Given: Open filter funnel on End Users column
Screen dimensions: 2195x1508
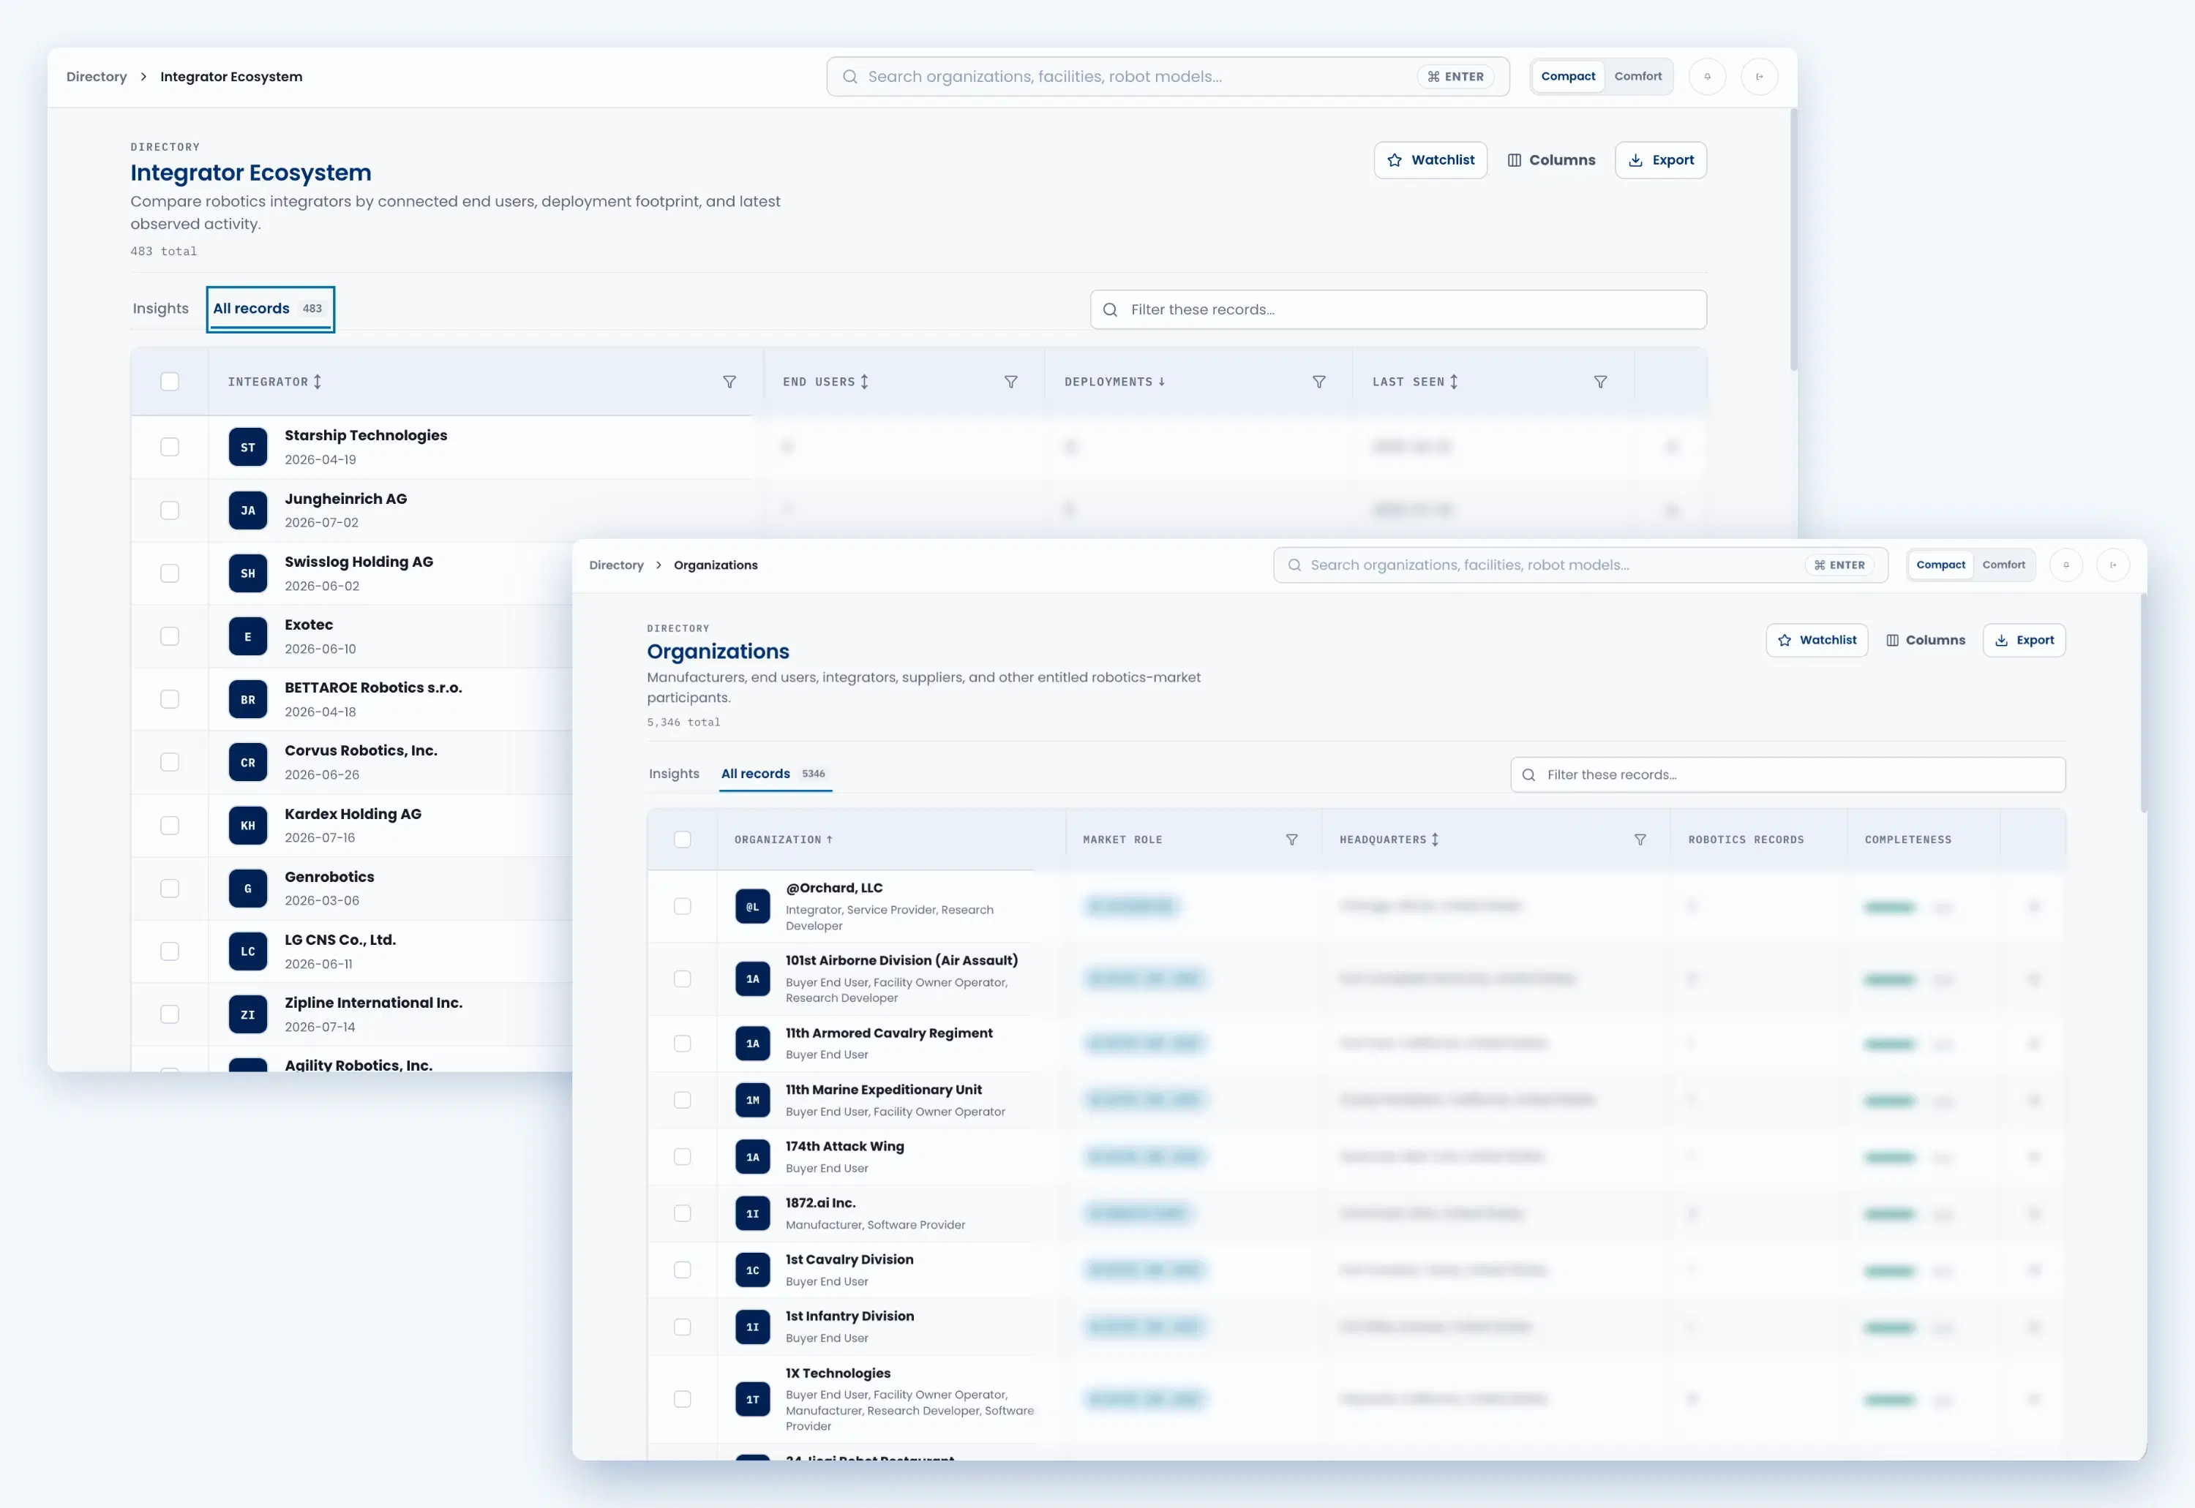Looking at the screenshot, I should click(x=1010, y=382).
